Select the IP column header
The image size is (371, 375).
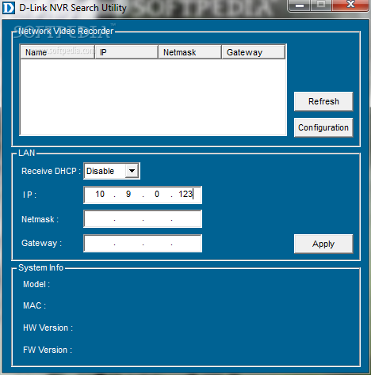pyautogui.click(x=126, y=52)
